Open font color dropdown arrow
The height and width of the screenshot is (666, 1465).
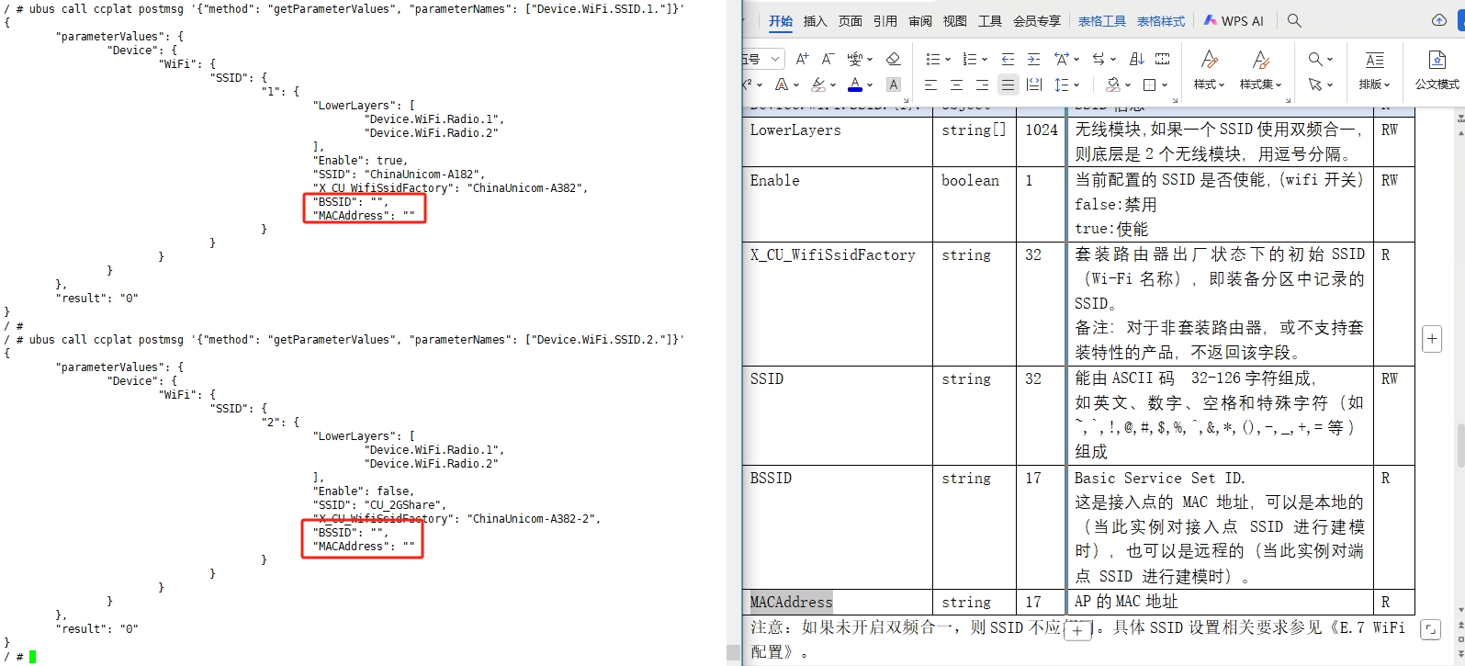click(x=870, y=85)
